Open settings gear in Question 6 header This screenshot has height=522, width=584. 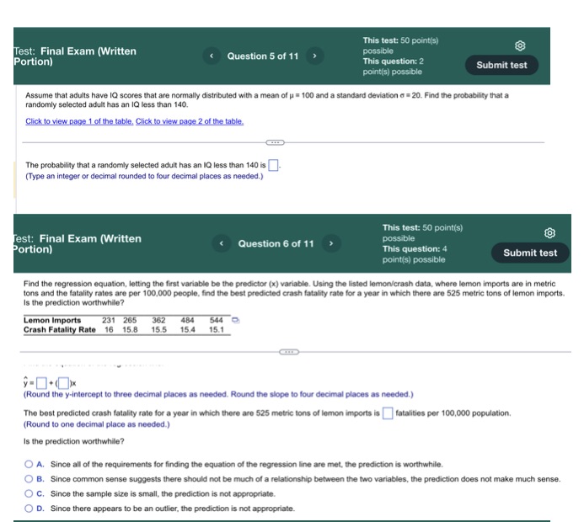click(549, 233)
